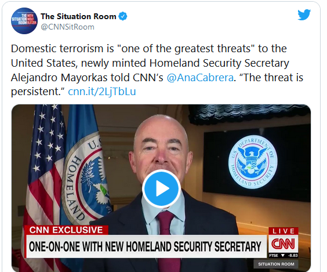Viewport: 327px width, 272px height.
Task: Click the SITUATION ROOM show tag
Action: 276,264
